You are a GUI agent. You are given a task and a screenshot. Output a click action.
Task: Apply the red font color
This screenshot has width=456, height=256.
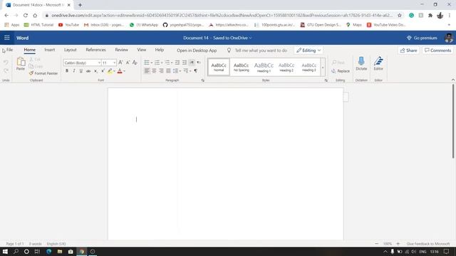coord(120,71)
